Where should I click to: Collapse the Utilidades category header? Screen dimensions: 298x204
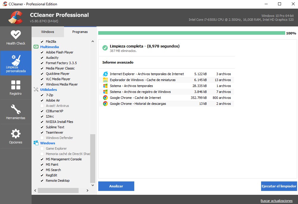coord(48,90)
